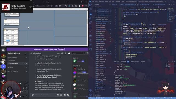This screenshot has width=176, height=99.
Task: Toggle member list icon in Discord header
Action: click(x=69, y=53)
